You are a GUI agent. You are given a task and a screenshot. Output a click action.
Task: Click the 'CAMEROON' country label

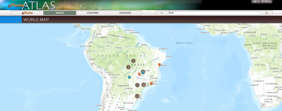[250, 32]
